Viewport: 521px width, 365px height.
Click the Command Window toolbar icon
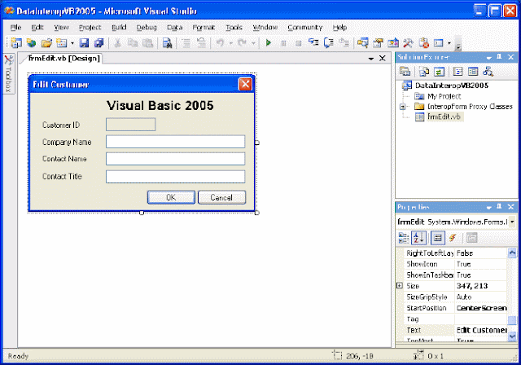click(439, 43)
